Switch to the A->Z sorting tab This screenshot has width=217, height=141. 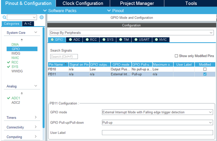[x=29, y=24]
